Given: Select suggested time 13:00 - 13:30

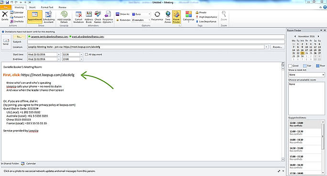Looking at the screenshot, I should tap(305, 132).
